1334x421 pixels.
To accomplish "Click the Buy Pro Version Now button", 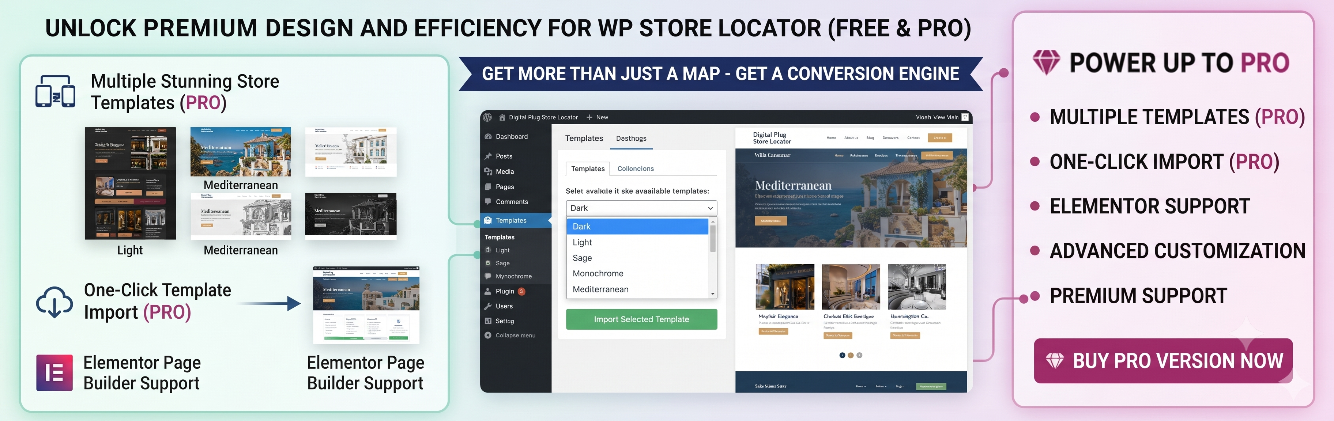I will (x=1163, y=361).
